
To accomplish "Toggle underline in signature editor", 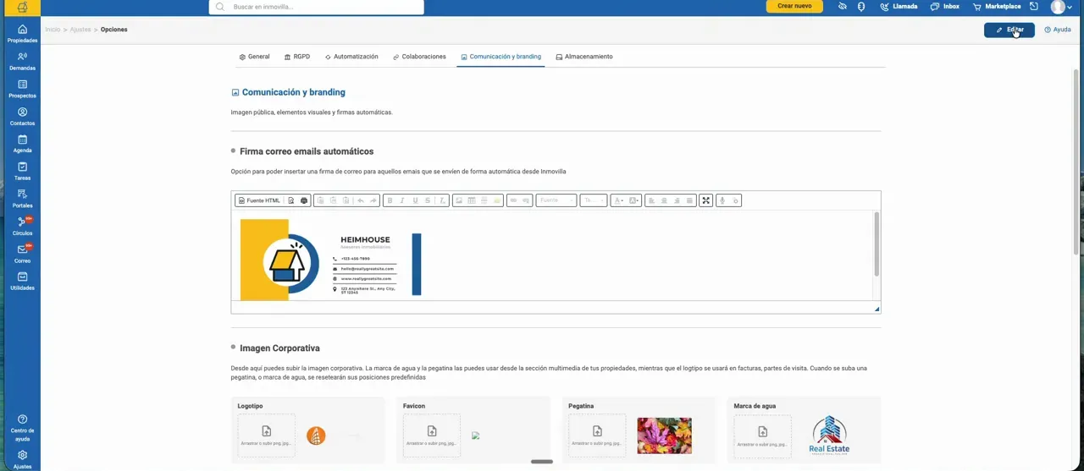I will [x=415, y=200].
